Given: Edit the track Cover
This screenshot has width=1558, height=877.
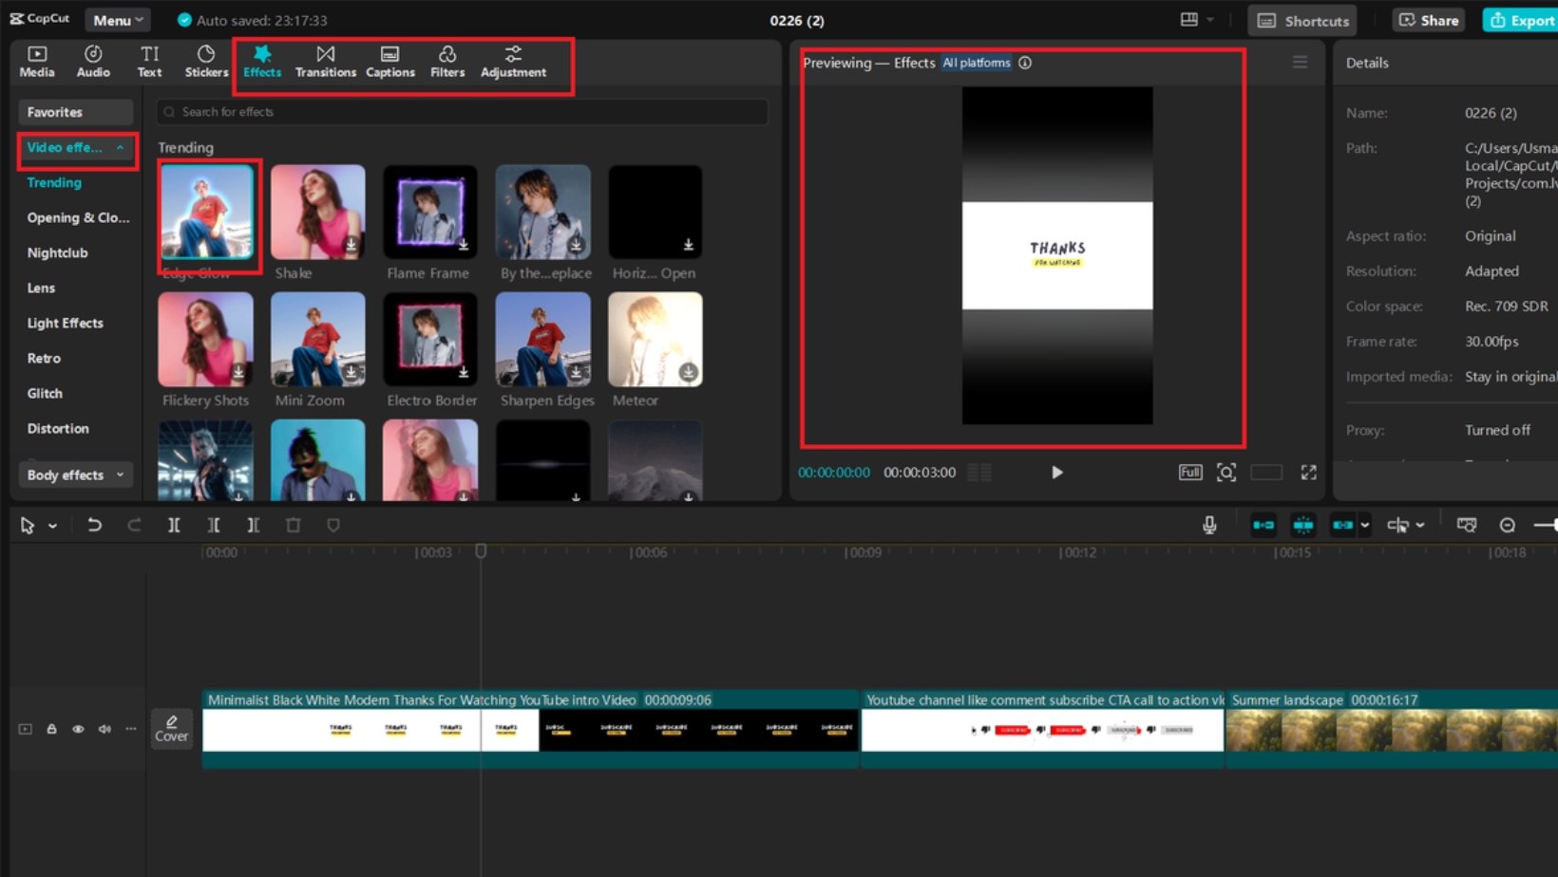Looking at the screenshot, I should [172, 729].
